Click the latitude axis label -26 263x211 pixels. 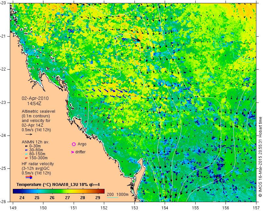pyautogui.click(x=3, y=201)
